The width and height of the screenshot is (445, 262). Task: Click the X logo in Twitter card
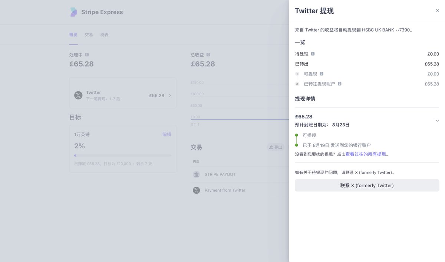(x=78, y=95)
